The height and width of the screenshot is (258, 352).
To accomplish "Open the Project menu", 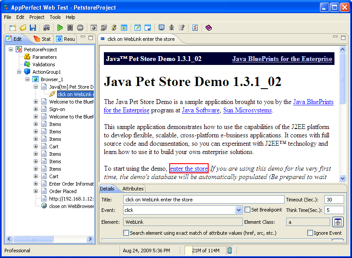I will click(x=37, y=17).
